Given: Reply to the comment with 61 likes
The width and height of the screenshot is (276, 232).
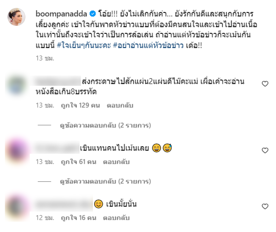Looking at the screenshot, I should [x=116, y=162].
